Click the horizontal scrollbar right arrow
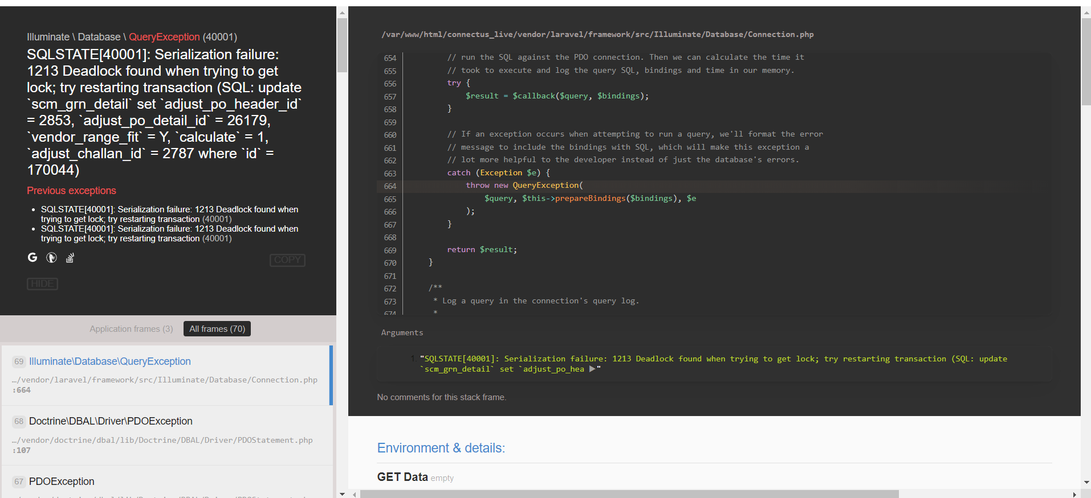Screen dimensions: 1091x498 point(1074,494)
